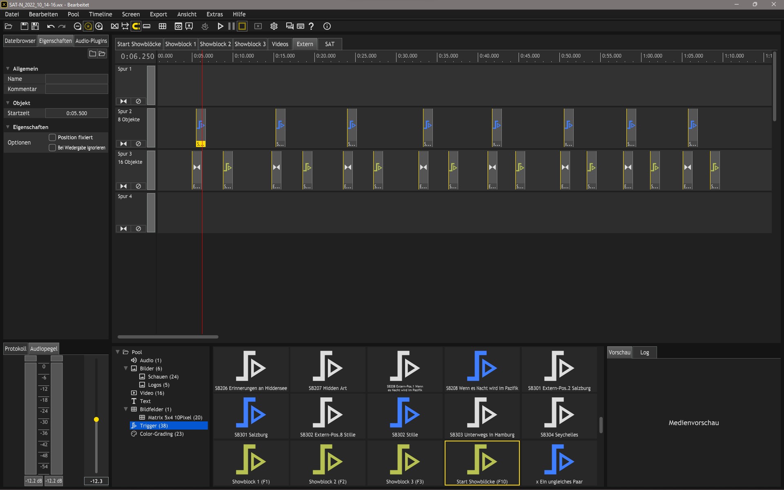Toggle mute icon on Spur 1

pyautogui.click(x=138, y=101)
